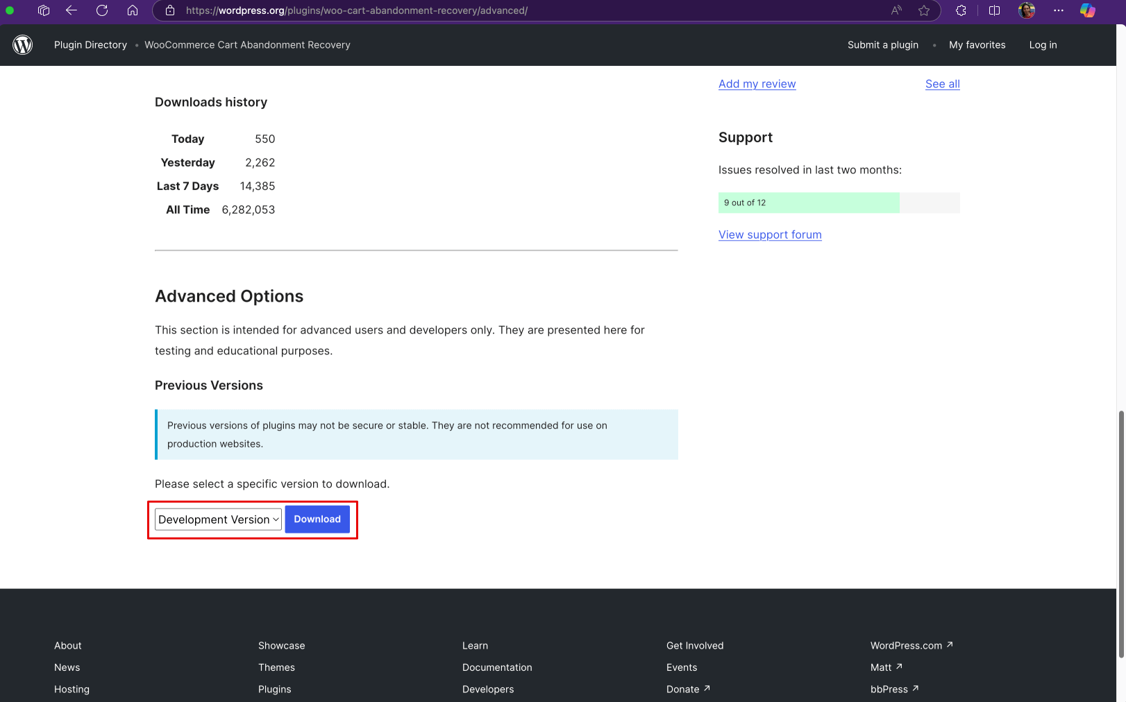Screen dimensions: 1126x702
Task: Open the Get Involved footer link
Action: click(x=695, y=646)
